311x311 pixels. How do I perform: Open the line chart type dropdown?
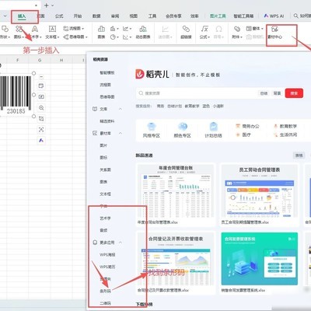(127, 29)
